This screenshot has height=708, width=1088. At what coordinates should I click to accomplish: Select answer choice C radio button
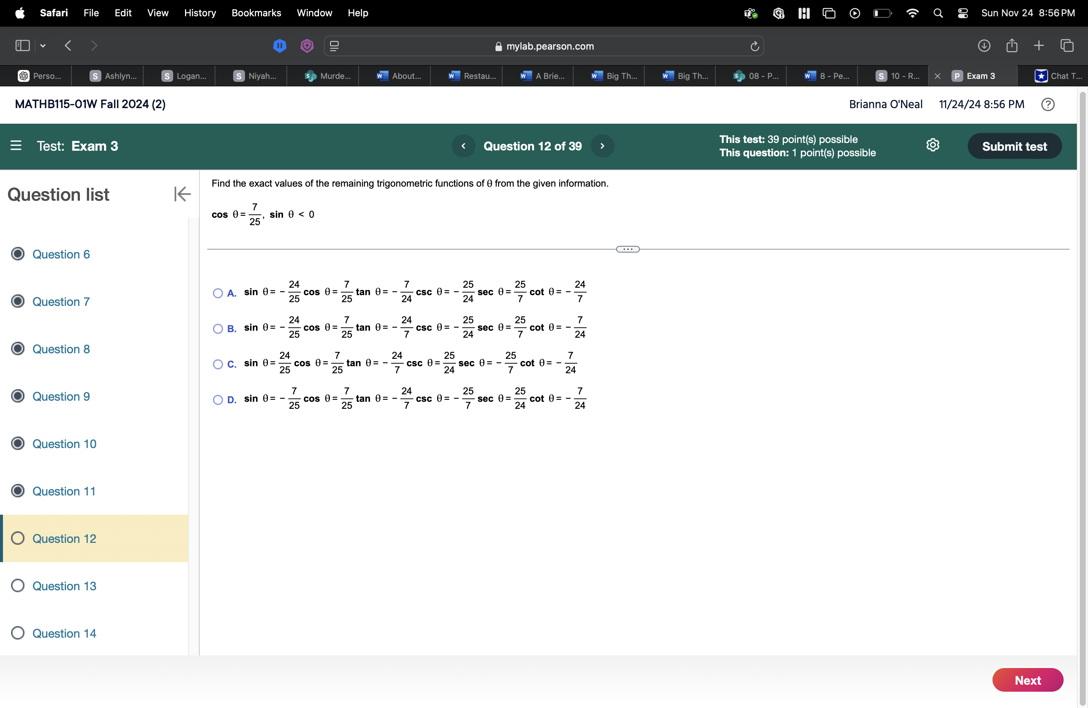point(218,364)
